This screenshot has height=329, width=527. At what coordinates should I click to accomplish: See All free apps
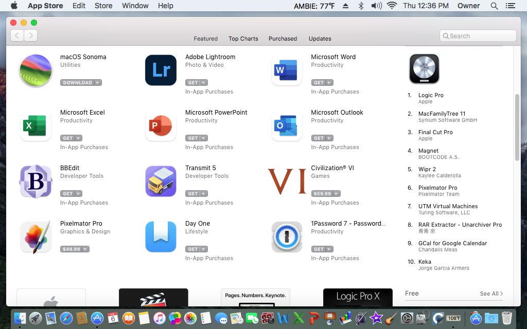pos(491,294)
